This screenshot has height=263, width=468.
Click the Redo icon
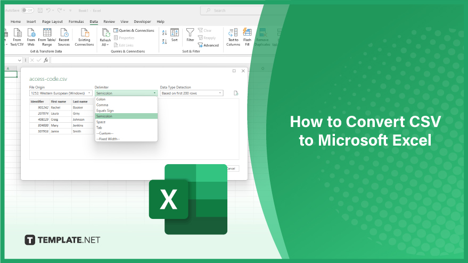60,11
